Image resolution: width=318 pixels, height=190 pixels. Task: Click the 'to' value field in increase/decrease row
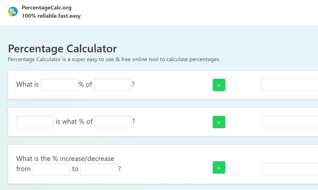click(99, 169)
